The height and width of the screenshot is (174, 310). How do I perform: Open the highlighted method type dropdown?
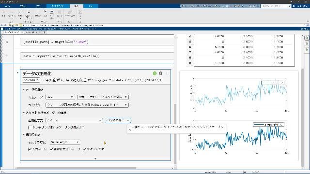(x=118, y=120)
